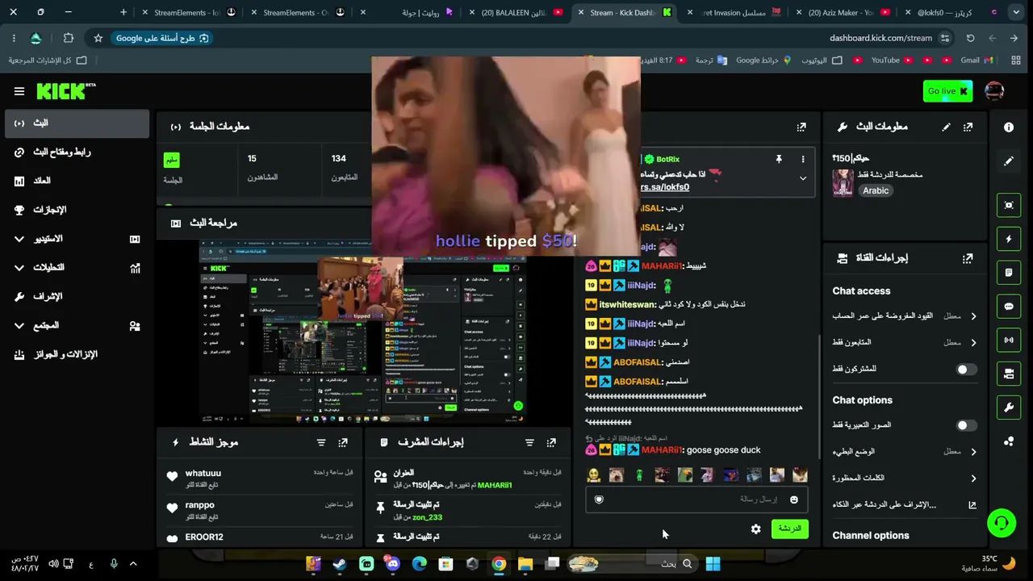Open the BotRix pinned message options menu
The height and width of the screenshot is (581, 1033).
802,159
